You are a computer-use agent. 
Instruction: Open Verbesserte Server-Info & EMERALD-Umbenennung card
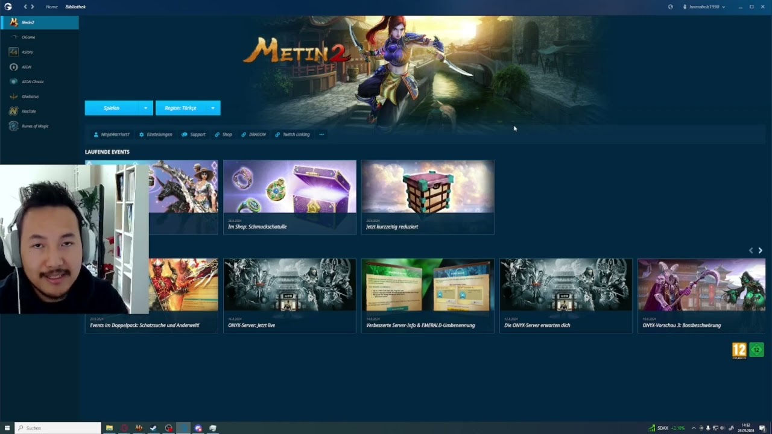428,295
